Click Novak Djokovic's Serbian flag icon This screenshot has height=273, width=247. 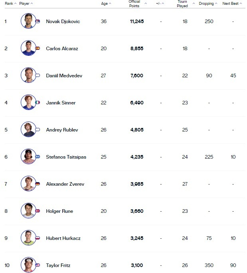click(38, 21)
